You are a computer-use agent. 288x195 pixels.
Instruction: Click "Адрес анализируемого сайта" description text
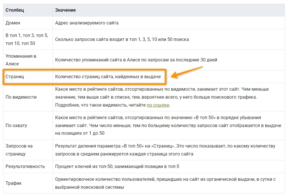coord(87,23)
